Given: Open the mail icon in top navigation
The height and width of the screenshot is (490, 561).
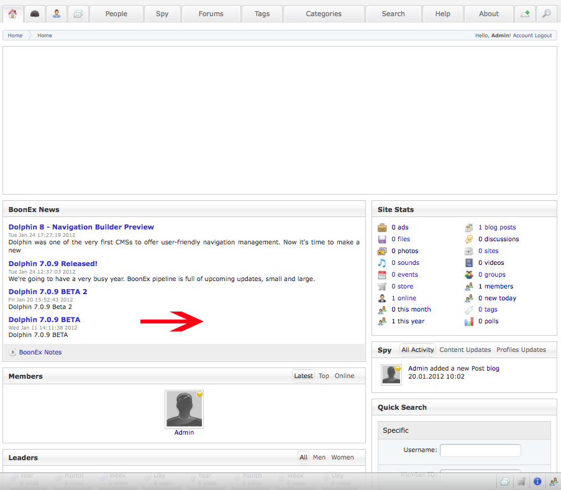Looking at the screenshot, I should click(x=78, y=14).
